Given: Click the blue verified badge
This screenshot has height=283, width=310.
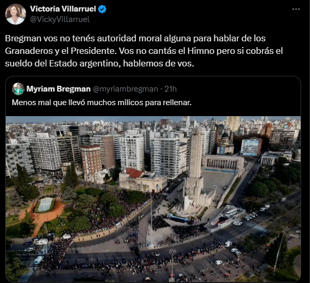Looking at the screenshot, I should click(102, 9).
